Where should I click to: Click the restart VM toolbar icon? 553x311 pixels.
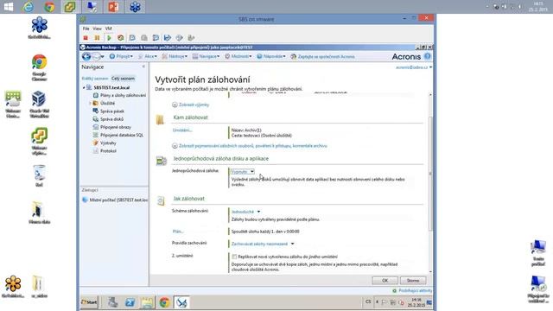click(x=121, y=38)
